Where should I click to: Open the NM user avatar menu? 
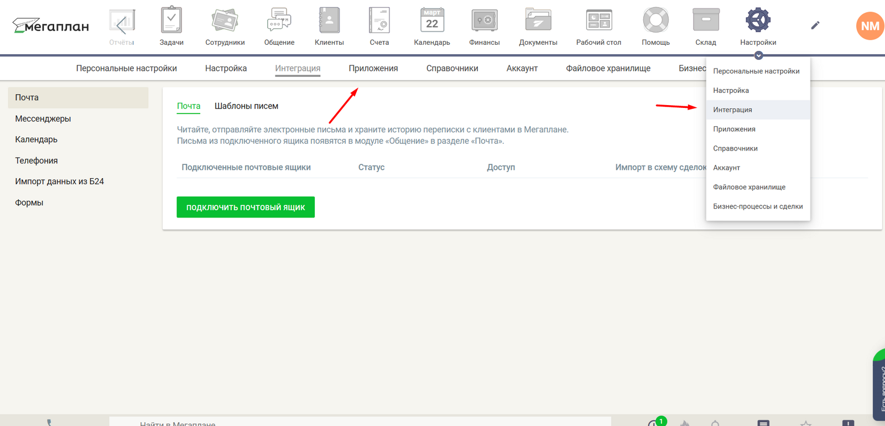[x=870, y=26]
